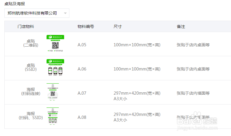Click the 尺寸 column header
This screenshot has width=231, height=136.
pos(117,27)
